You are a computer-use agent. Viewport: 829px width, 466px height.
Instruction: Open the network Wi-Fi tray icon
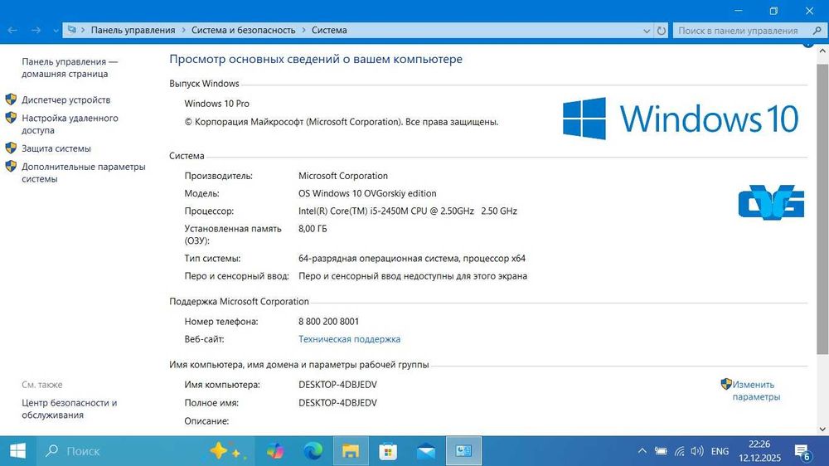click(x=680, y=451)
